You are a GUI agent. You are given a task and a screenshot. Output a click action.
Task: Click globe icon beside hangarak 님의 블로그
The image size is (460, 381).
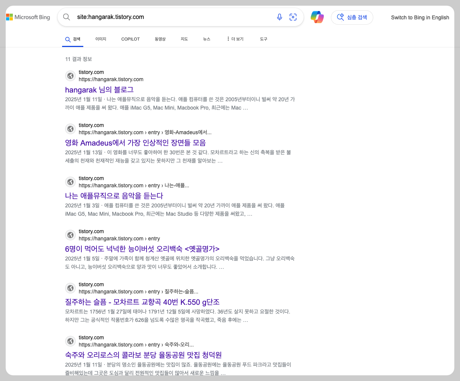pos(70,76)
